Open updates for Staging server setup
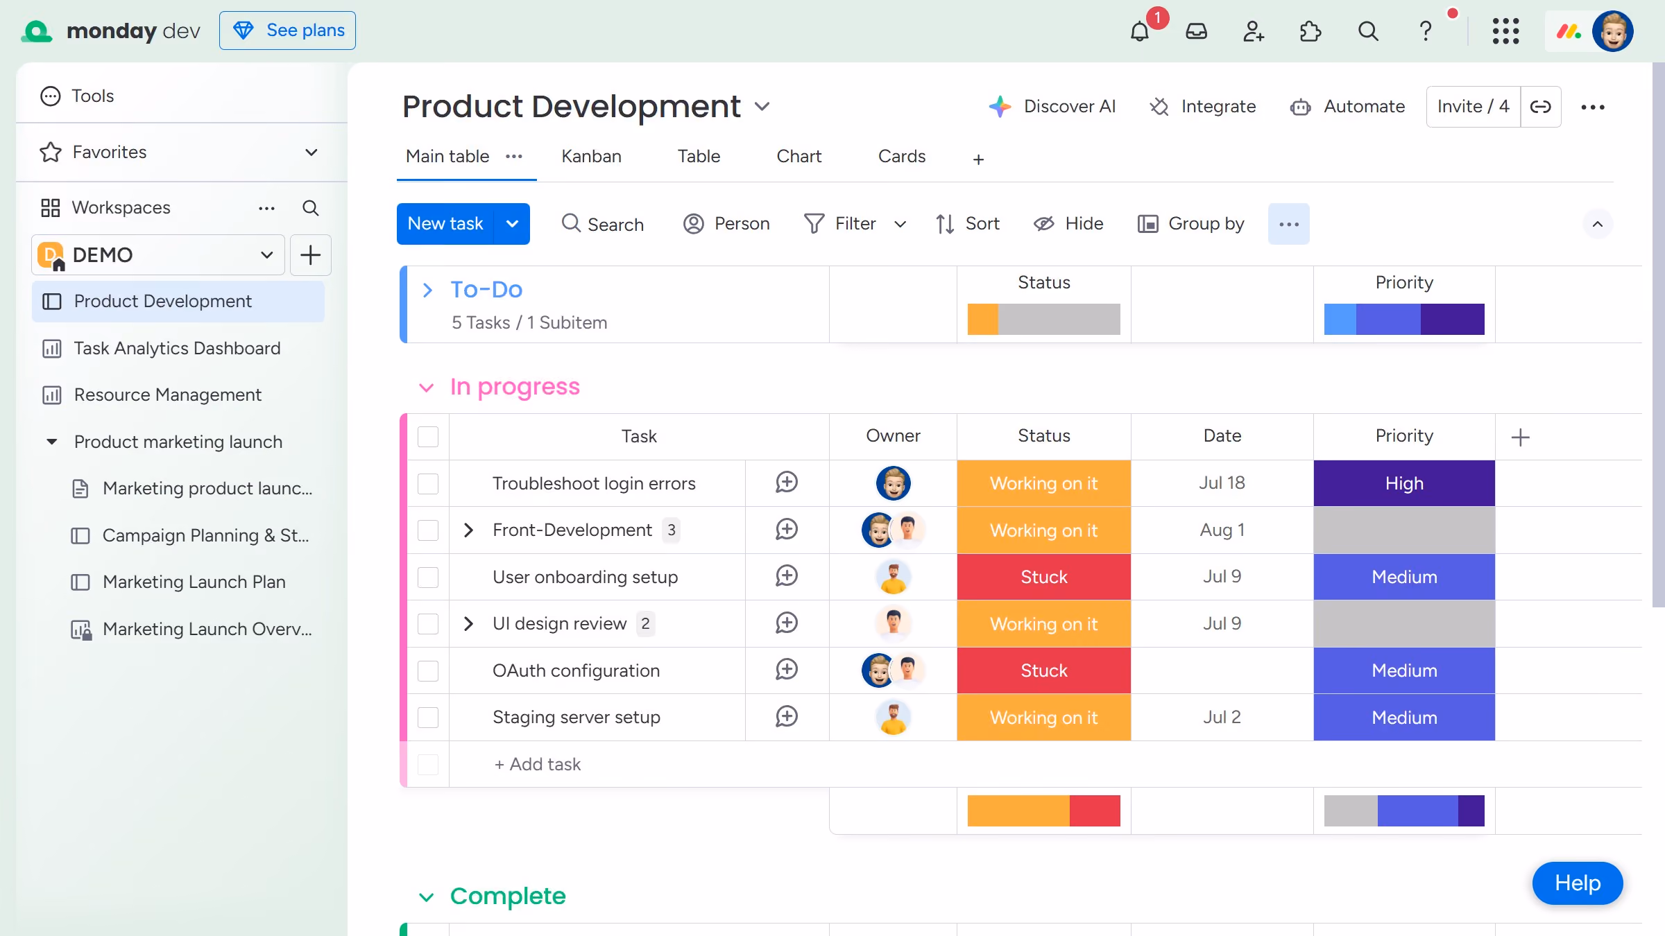Image resolution: width=1665 pixels, height=936 pixels. pyautogui.click(x=787, y=717)
